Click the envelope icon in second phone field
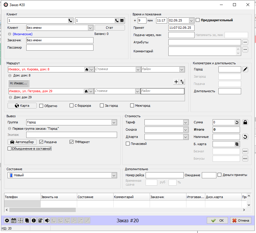 [x=122, y=20]
